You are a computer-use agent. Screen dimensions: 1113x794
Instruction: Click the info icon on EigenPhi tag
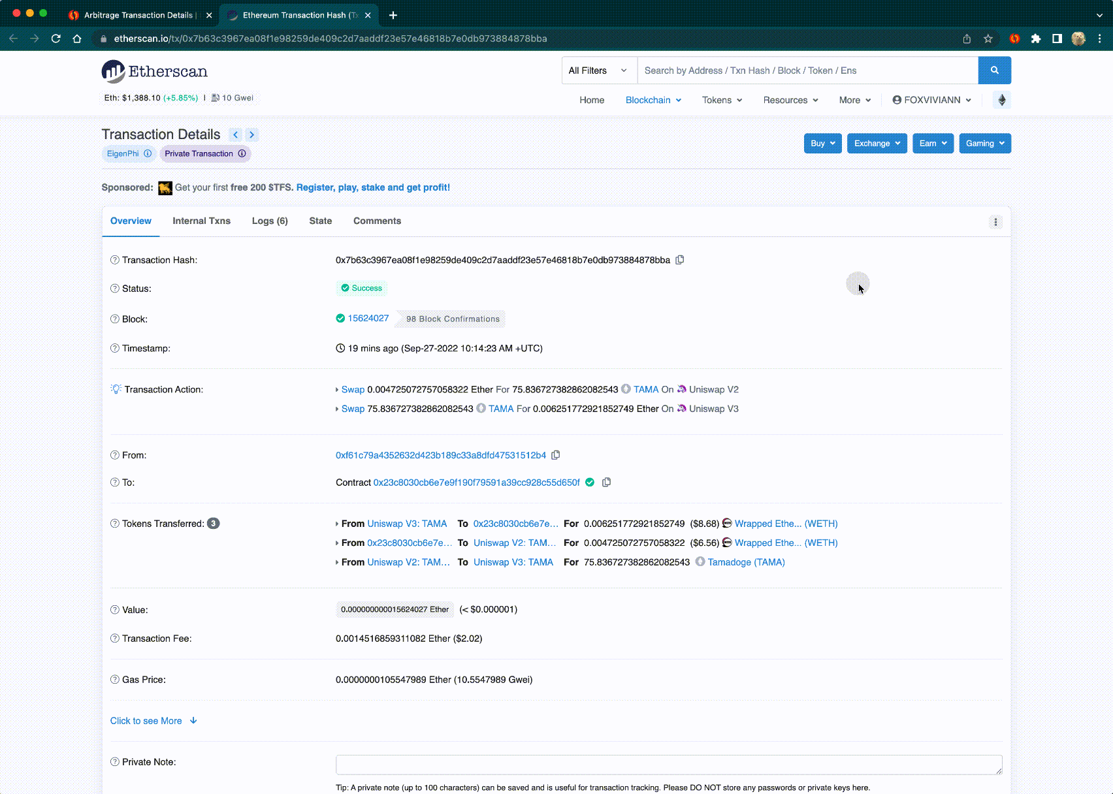coord(148,153)
